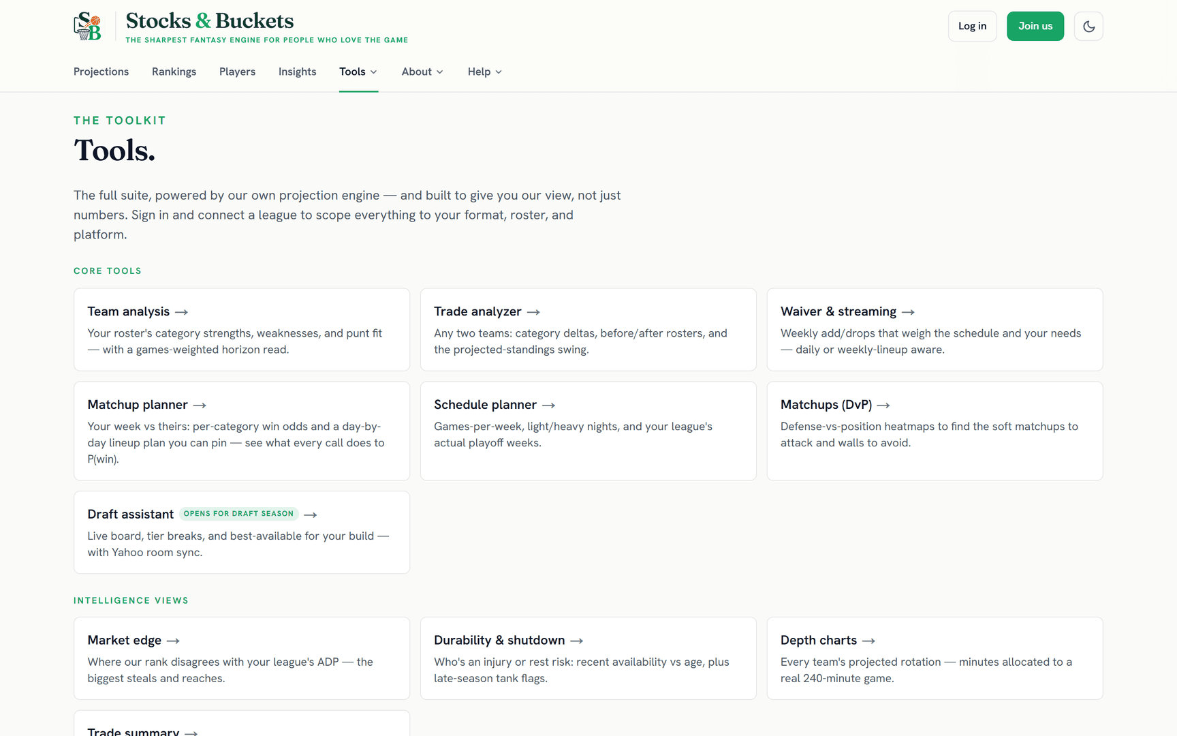
Task: Click the arrow beside Matchups (DvP)
Action: click(883, 405)
